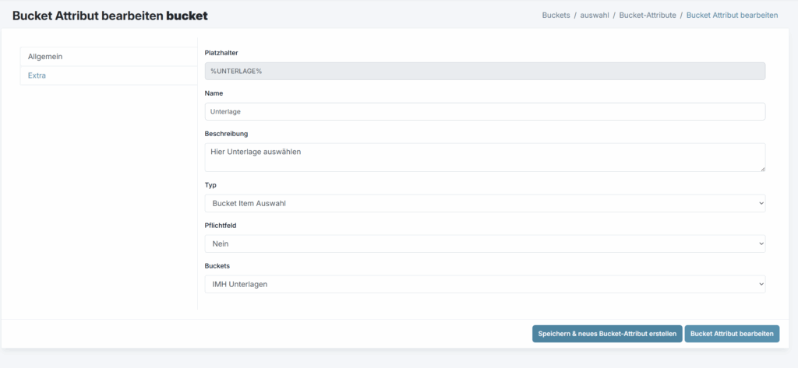Focus the Name input containing Unterlage

coord(484,112)
